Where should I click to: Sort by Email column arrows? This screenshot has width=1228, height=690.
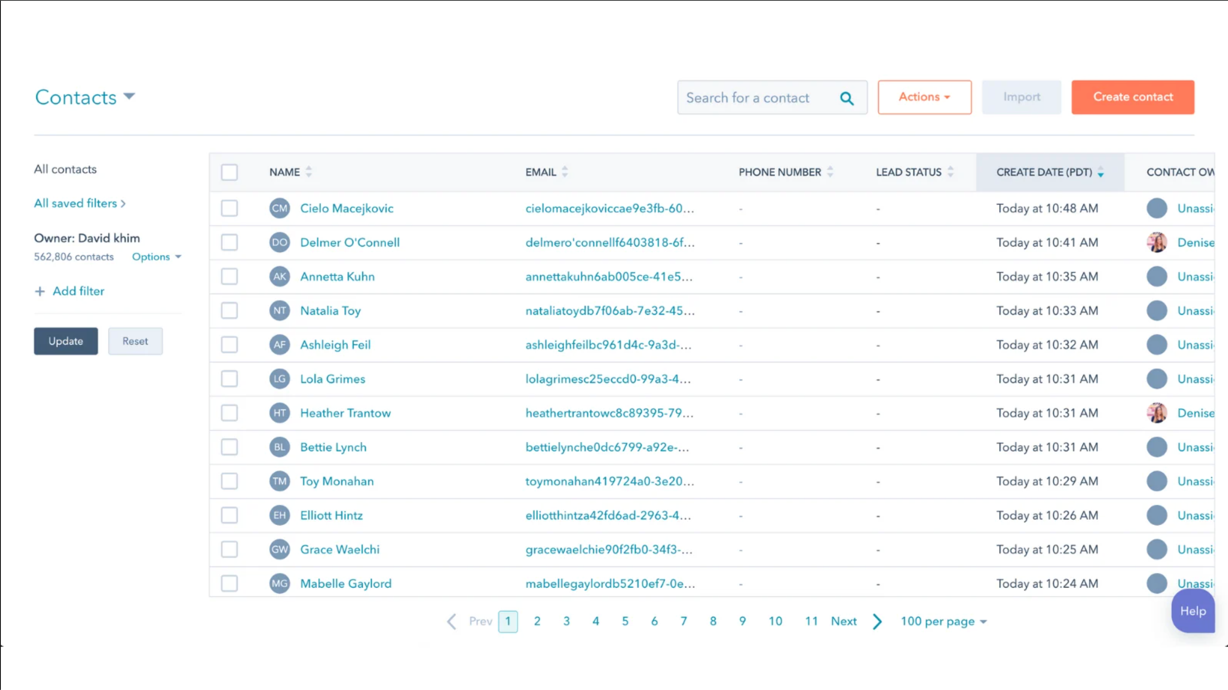pyautogui.click(x=565, y=172)
